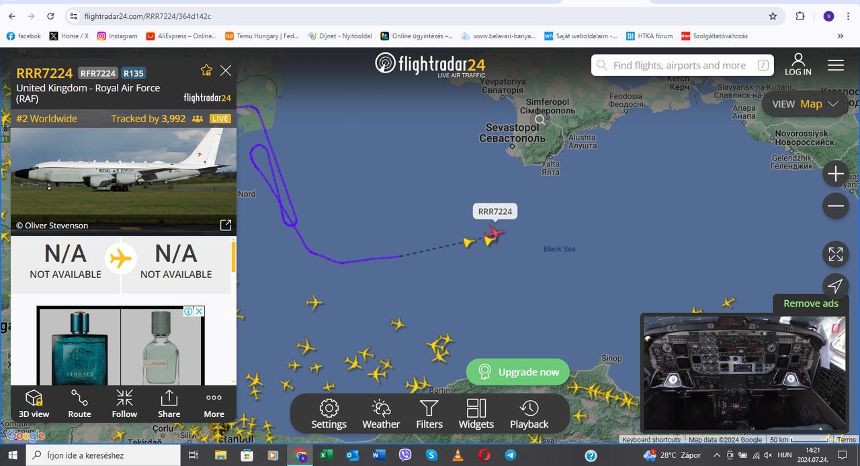
Task: Open the Temu Hungary bookmark
Action: click(262, 36)
